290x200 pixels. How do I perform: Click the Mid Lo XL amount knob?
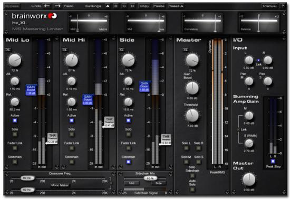point(15,60)
